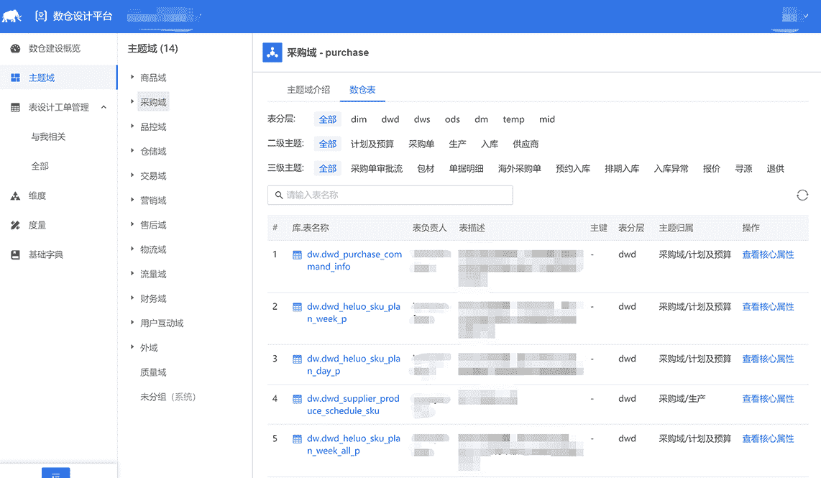Image resolution: width=821 pixels, height=478 pixels.
Task: Click the elephant logo in the header
Action: pos(12,17)
